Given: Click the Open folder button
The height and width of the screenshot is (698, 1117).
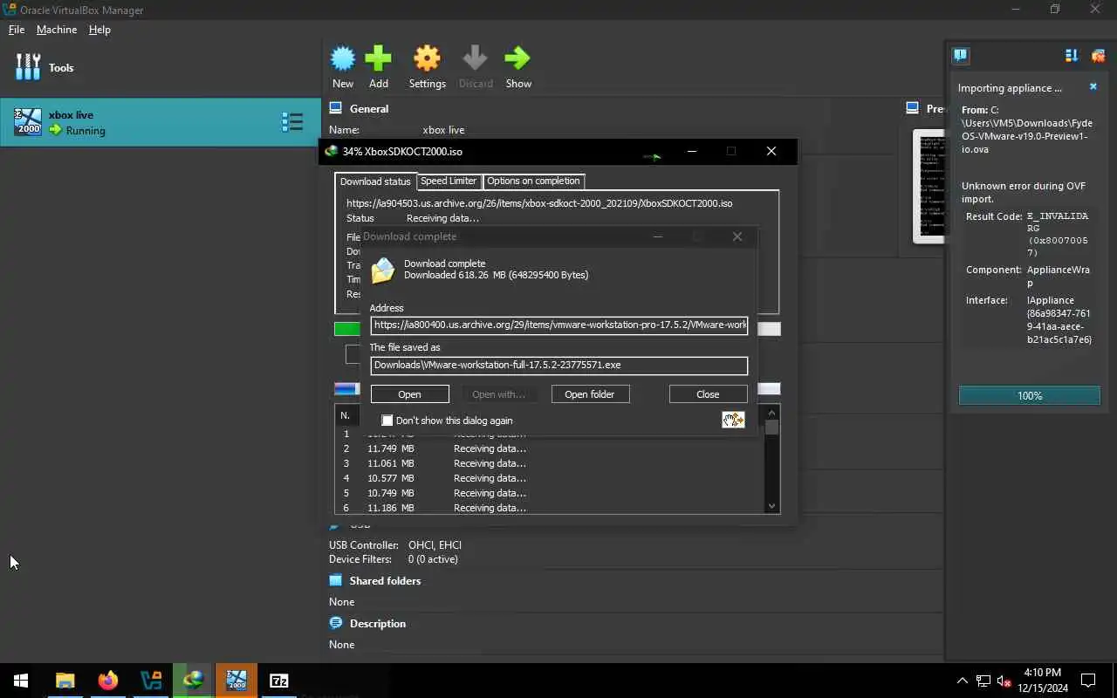Looking at the screenshot, I should tap(590, 394).
